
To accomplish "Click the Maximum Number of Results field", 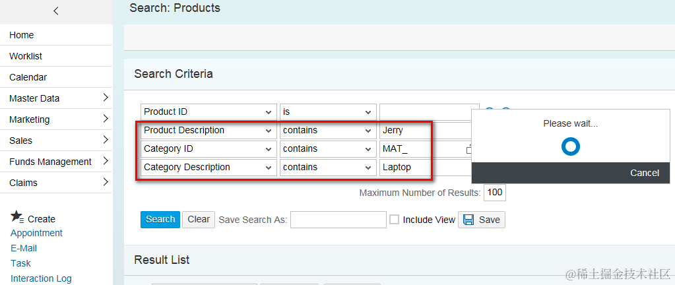I will [494, 193].
